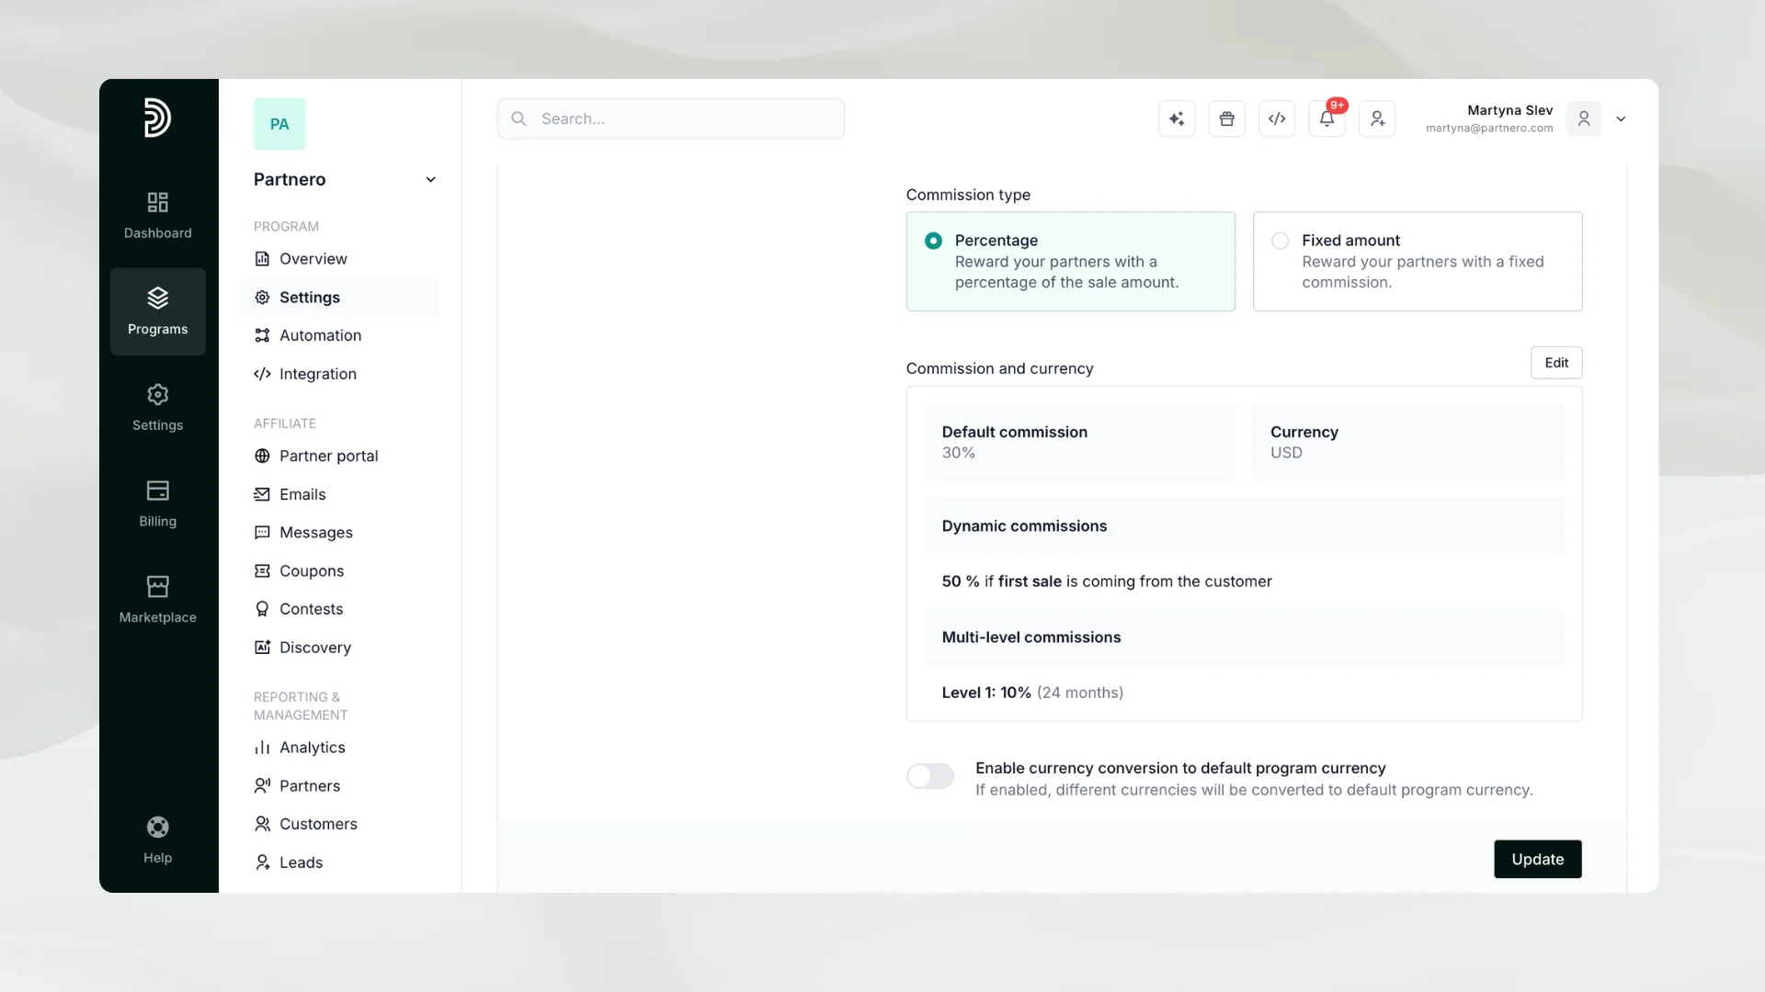The width and height of the screenshot is (1765, 992).
Task: Enable currency conversion toggle
Action: pyautogui.click(x=930, y=776)
